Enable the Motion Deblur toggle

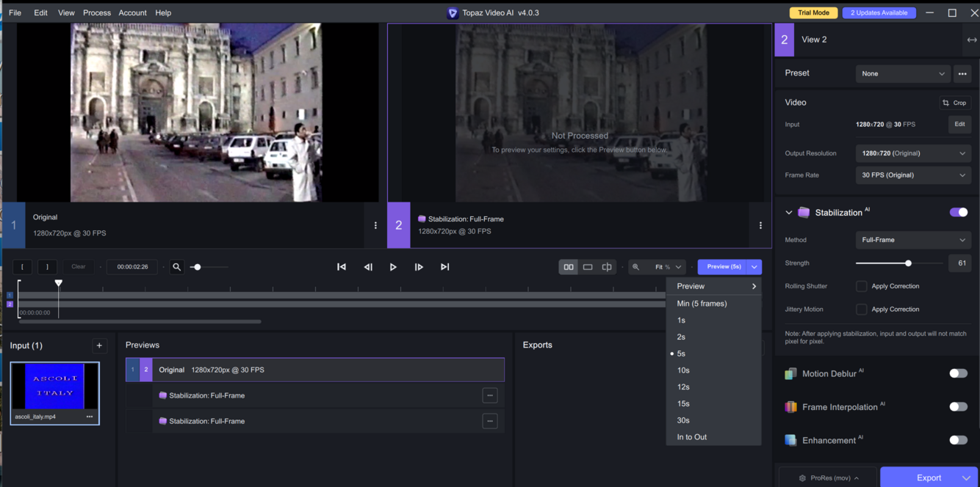958,373
